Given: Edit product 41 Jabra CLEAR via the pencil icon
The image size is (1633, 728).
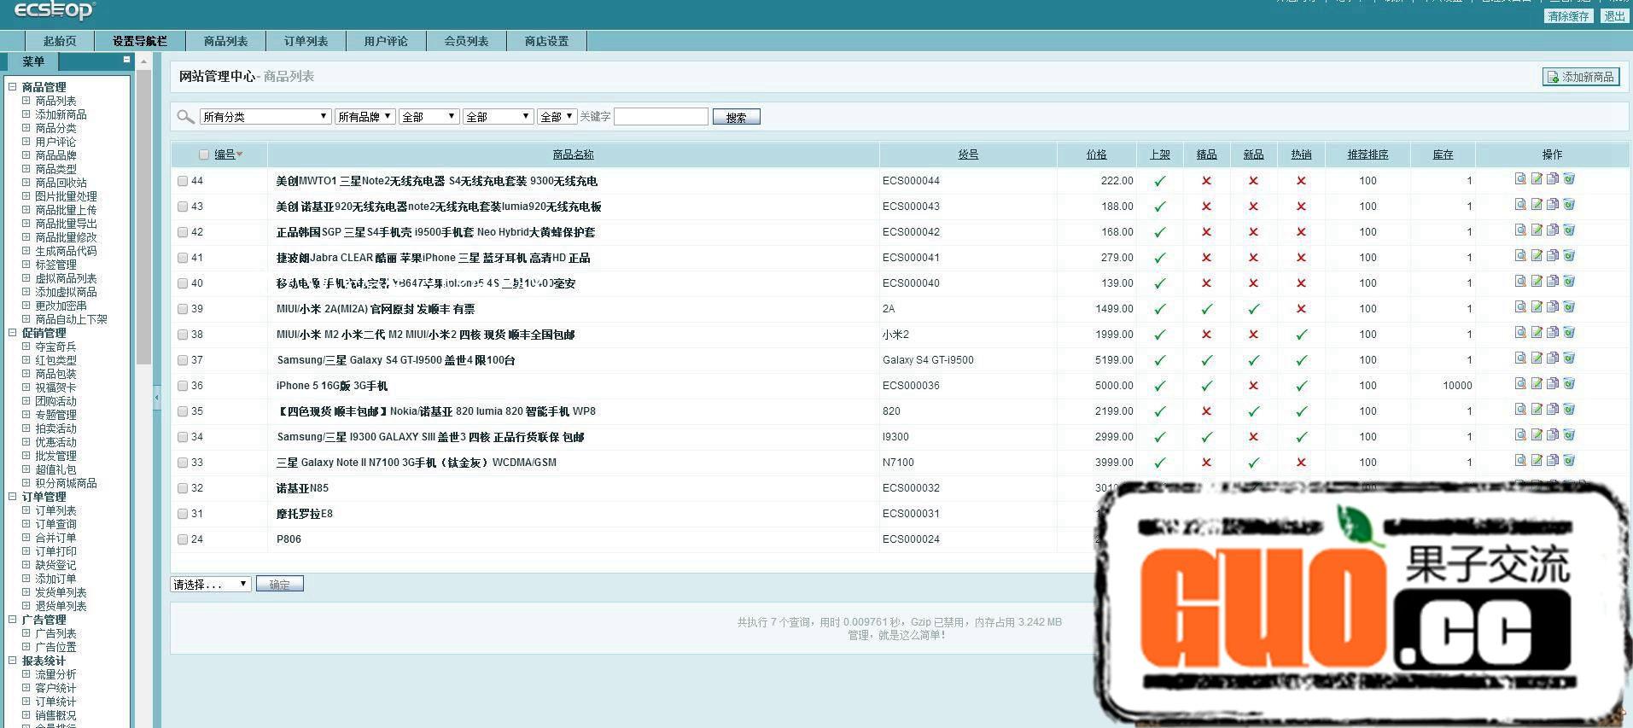Looking at the screenshot, I should (1537, 256).
